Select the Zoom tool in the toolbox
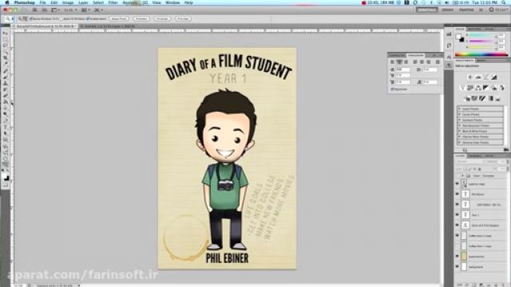 coord(6,165)
